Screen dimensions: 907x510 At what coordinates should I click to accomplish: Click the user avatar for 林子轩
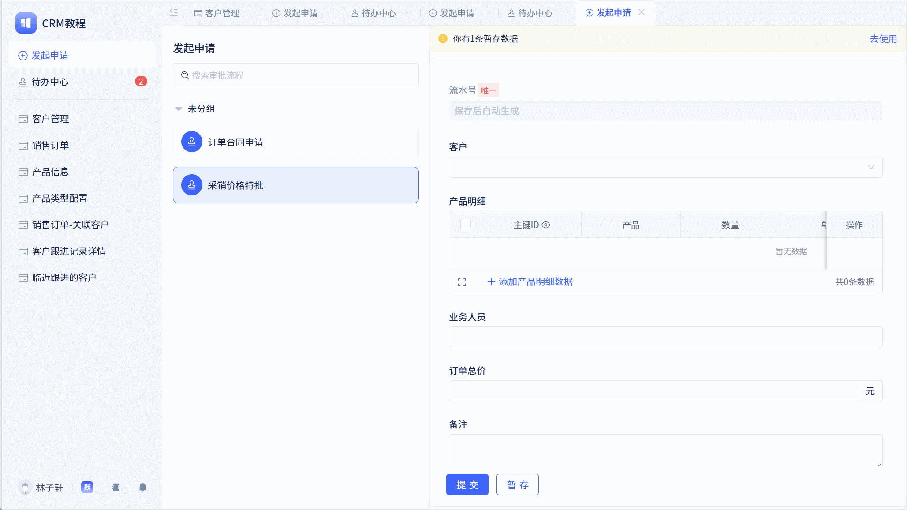point(25,487)
